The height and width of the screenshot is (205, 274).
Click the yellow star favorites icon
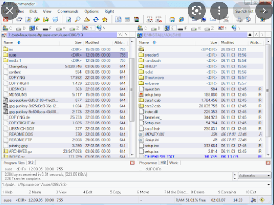point(105,19)
